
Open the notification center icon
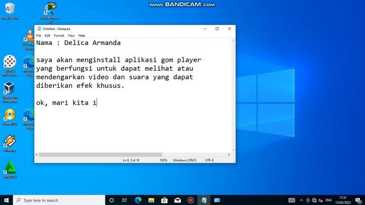point(359,200)
